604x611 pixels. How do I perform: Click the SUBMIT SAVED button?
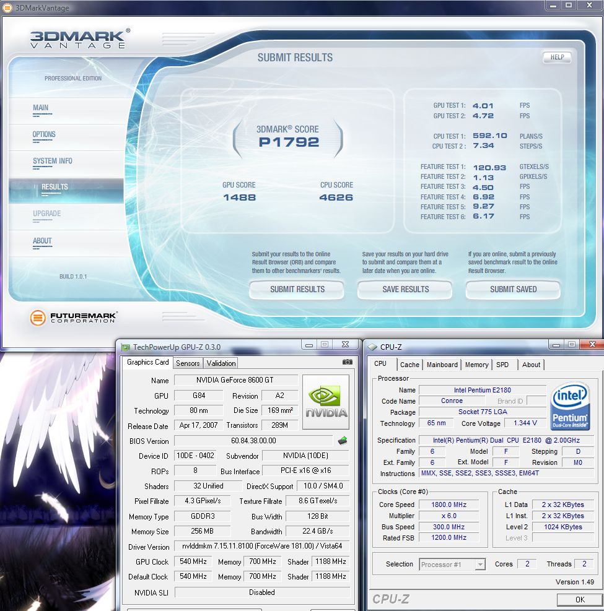click(513, 290)
